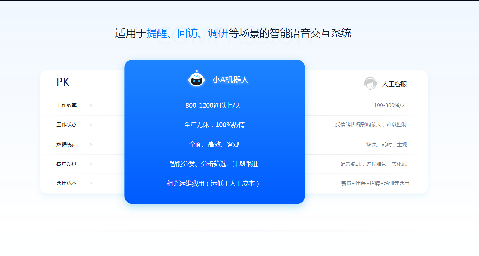Click 800-1200通以上/天 in the blue card
This screenshot has height=256, width=479.
click(x=213, y=106)
